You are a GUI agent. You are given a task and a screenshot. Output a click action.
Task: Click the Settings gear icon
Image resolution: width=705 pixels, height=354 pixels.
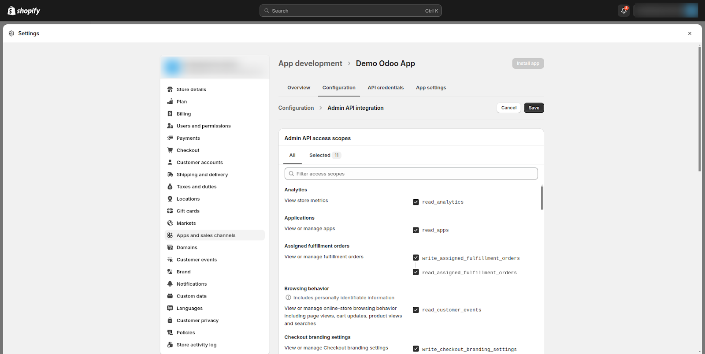point(11,34)
